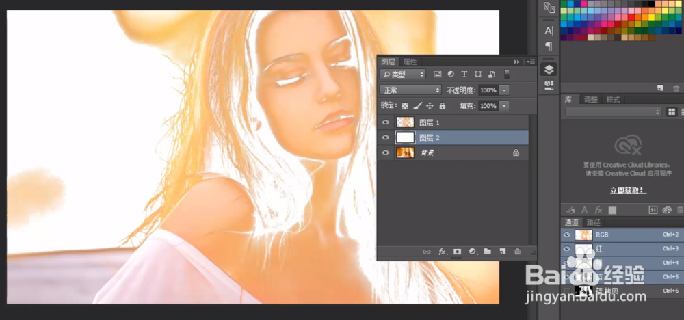Screen dimensions: 684x320
Task: Pick the black swatch in Swatches panel
Action: click(x=652, y=3)
